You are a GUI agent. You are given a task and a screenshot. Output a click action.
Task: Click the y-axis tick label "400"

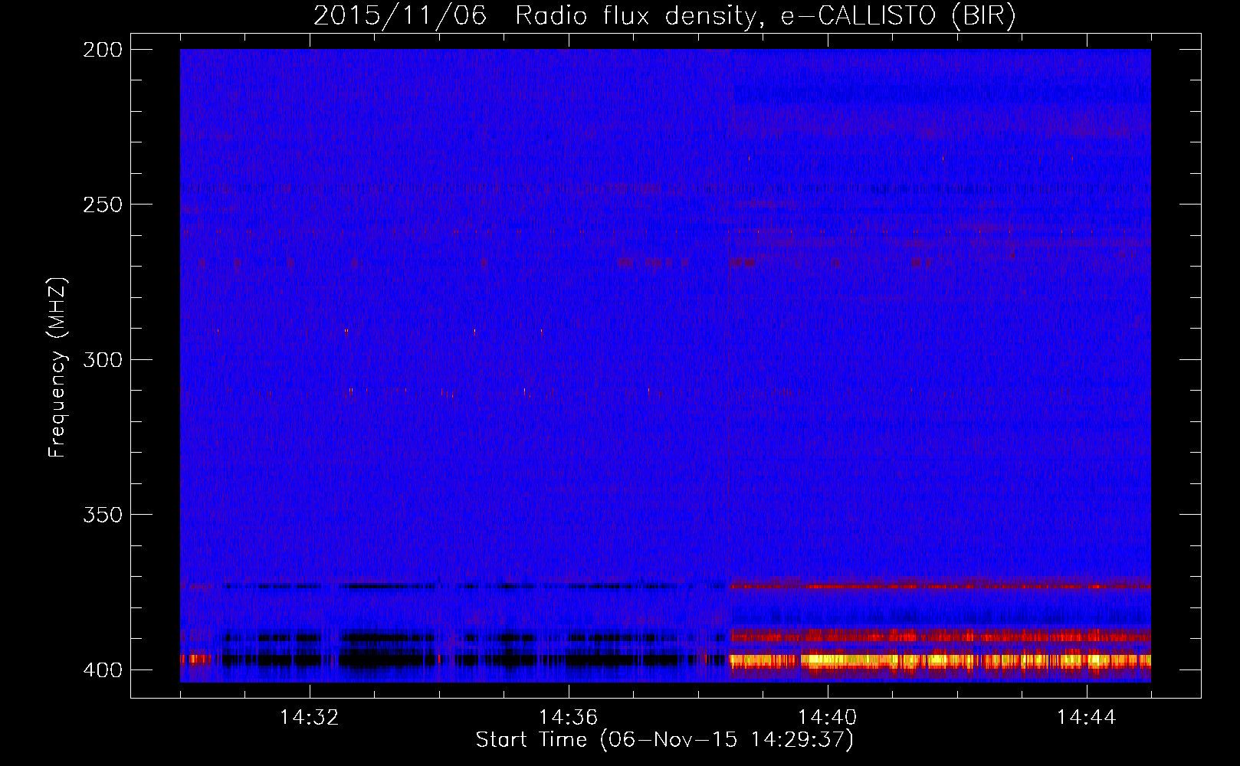pyautogui.click(x=103, y=669)
